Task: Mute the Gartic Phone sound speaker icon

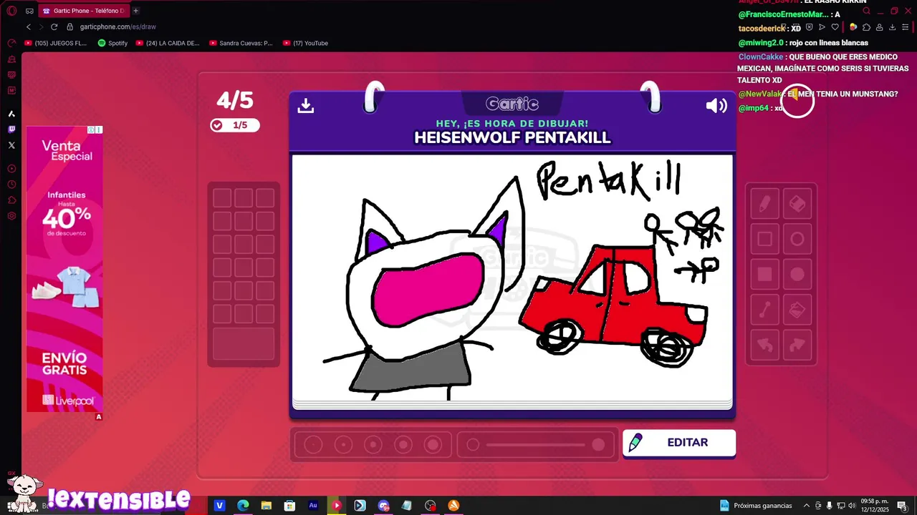Action: 716,106
